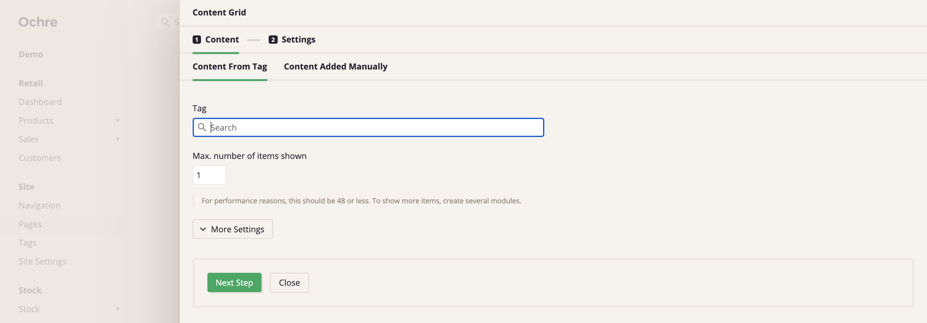
Task: Open Site Settings in sidebar
Action: [43, 262]
